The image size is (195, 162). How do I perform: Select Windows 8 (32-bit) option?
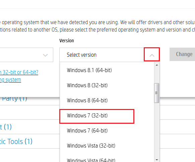point(87,86)
